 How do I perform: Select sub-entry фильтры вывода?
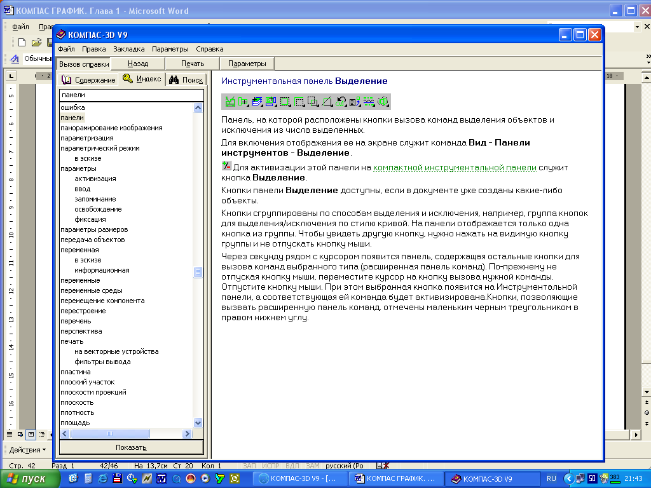[102, 362]
